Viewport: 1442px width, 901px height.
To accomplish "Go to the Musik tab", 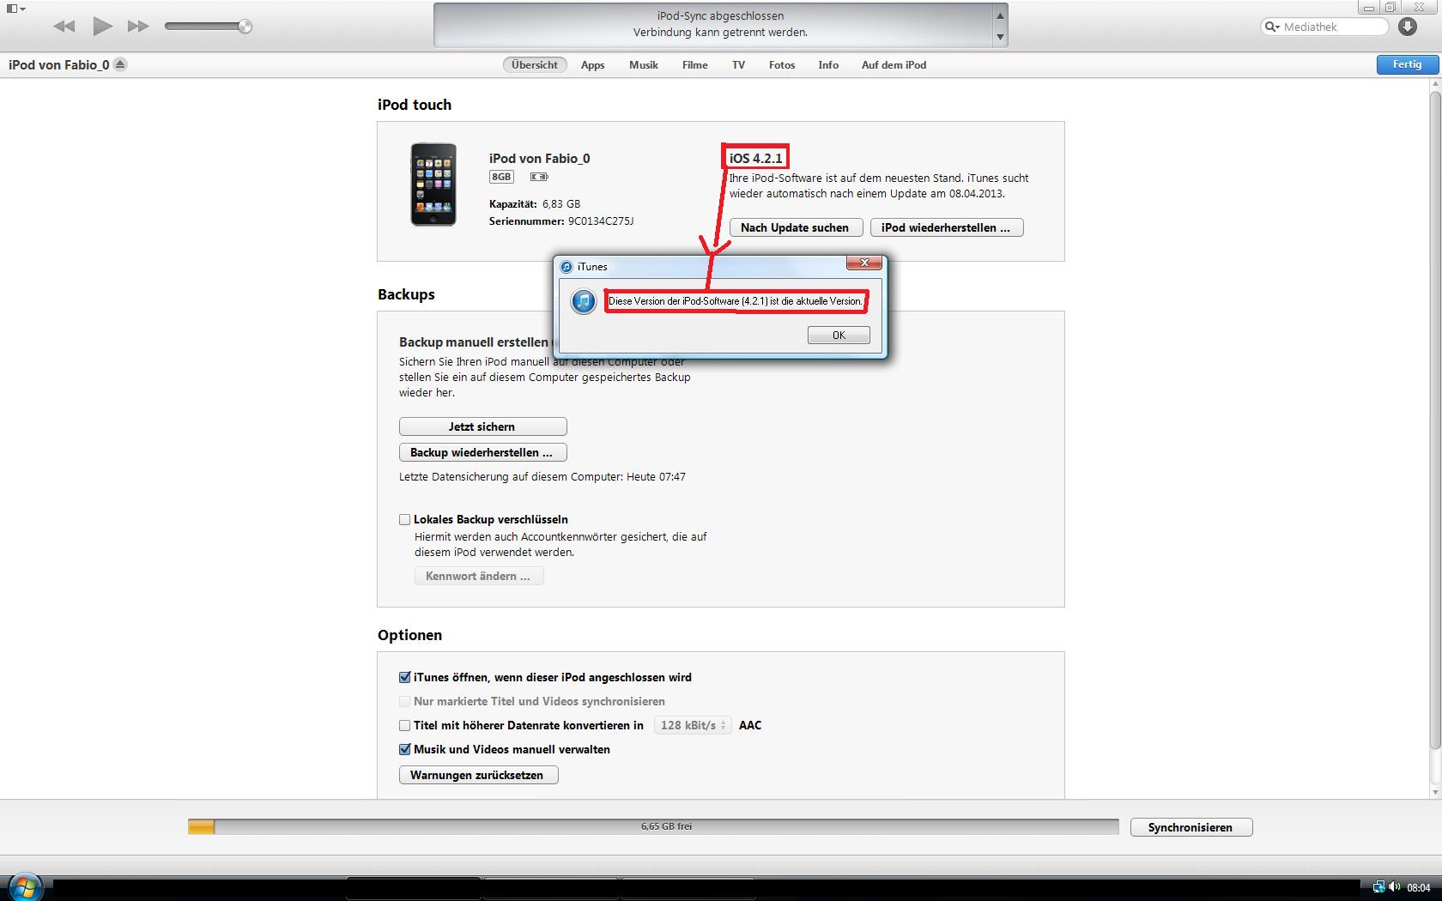I will click(644, 65).
